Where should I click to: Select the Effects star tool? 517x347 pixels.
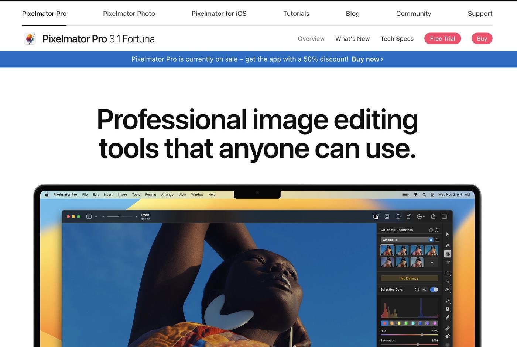448,262
